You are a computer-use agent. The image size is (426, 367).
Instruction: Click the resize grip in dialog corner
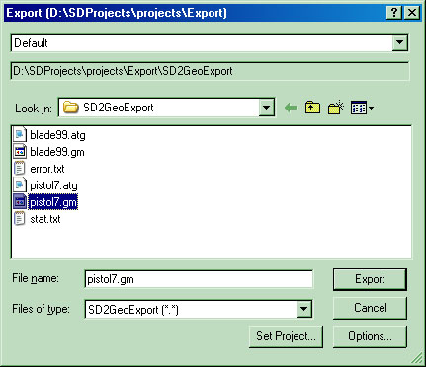click(417, 358)
